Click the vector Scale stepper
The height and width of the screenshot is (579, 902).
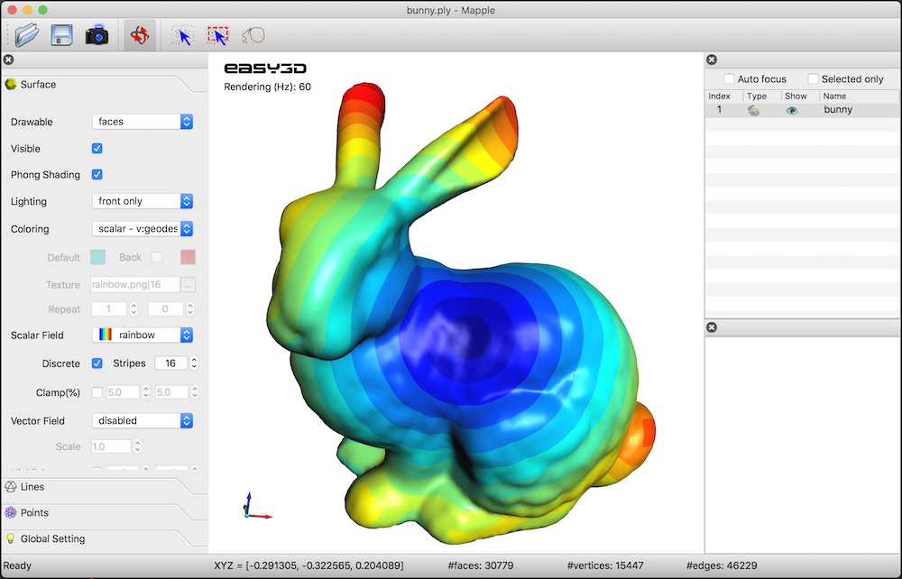137,446
